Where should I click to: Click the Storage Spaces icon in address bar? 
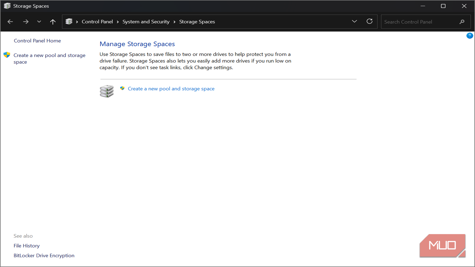[x=69, y=22]
